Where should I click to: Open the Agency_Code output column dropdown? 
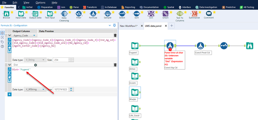pos(34,35)
